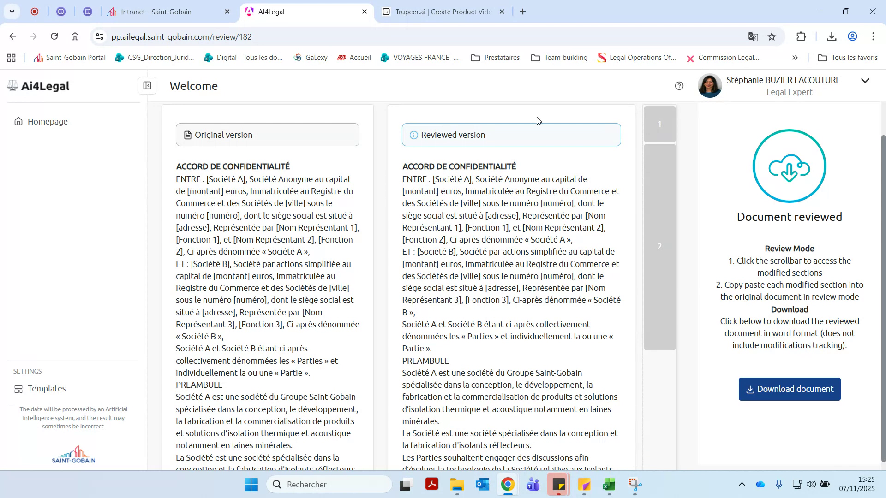Click the document icon beside Original version
Screen dimensions: 886x498
click(x=187, y=135)
